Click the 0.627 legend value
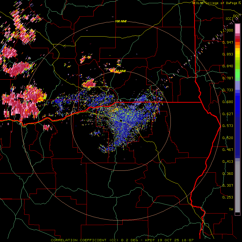This screenshot has height=242, width=242. tap(228, 114)
